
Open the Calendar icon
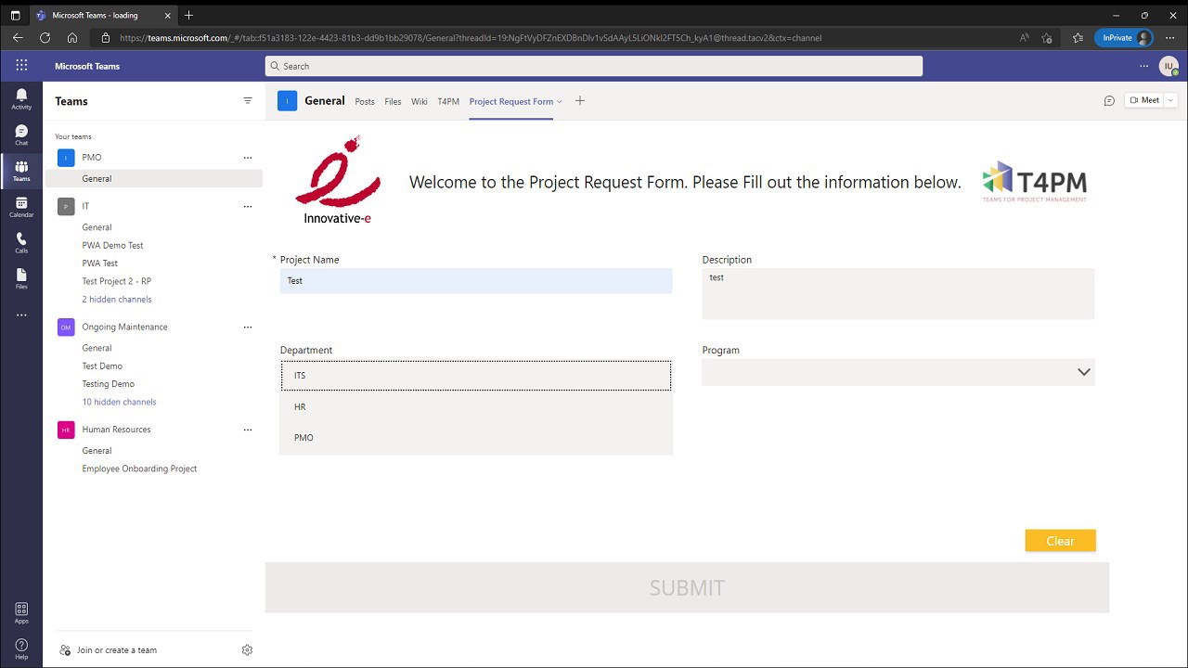coord(21,208)
